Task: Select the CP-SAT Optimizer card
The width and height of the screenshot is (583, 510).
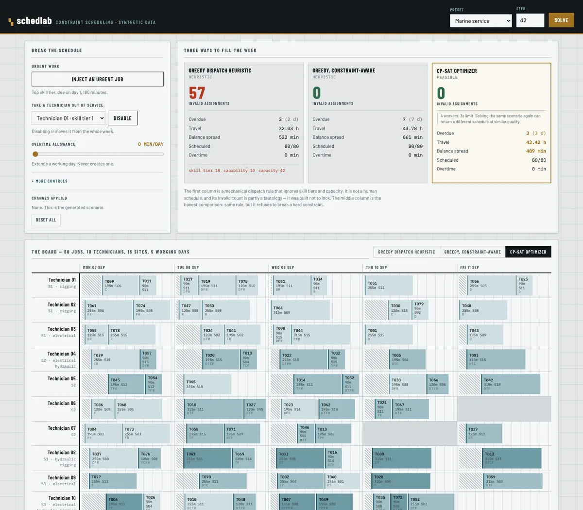Action: coord(491,123)
